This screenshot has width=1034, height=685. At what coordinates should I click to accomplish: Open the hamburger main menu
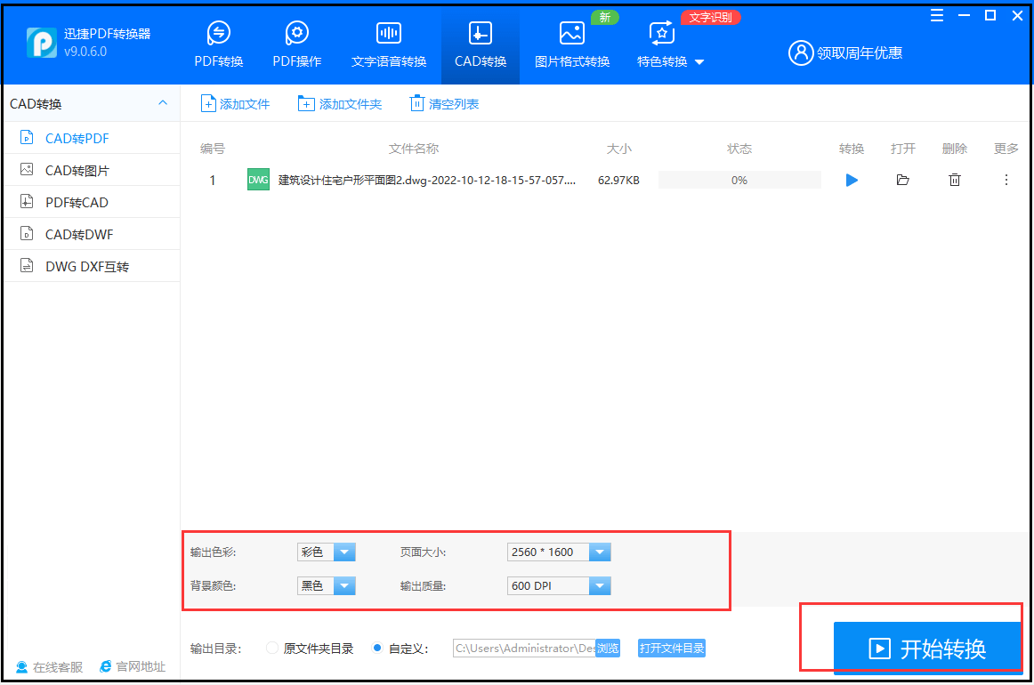click(x=936, y=16)
